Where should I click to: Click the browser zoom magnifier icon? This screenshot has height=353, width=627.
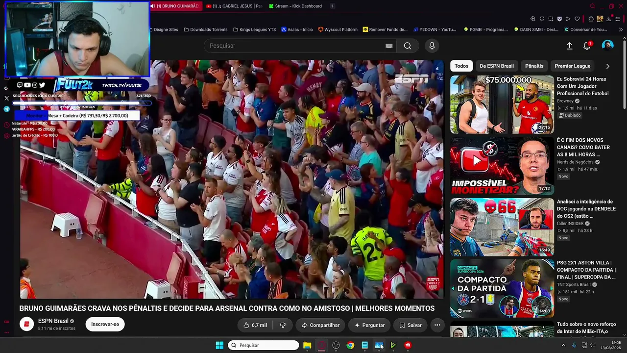[533, 19]
